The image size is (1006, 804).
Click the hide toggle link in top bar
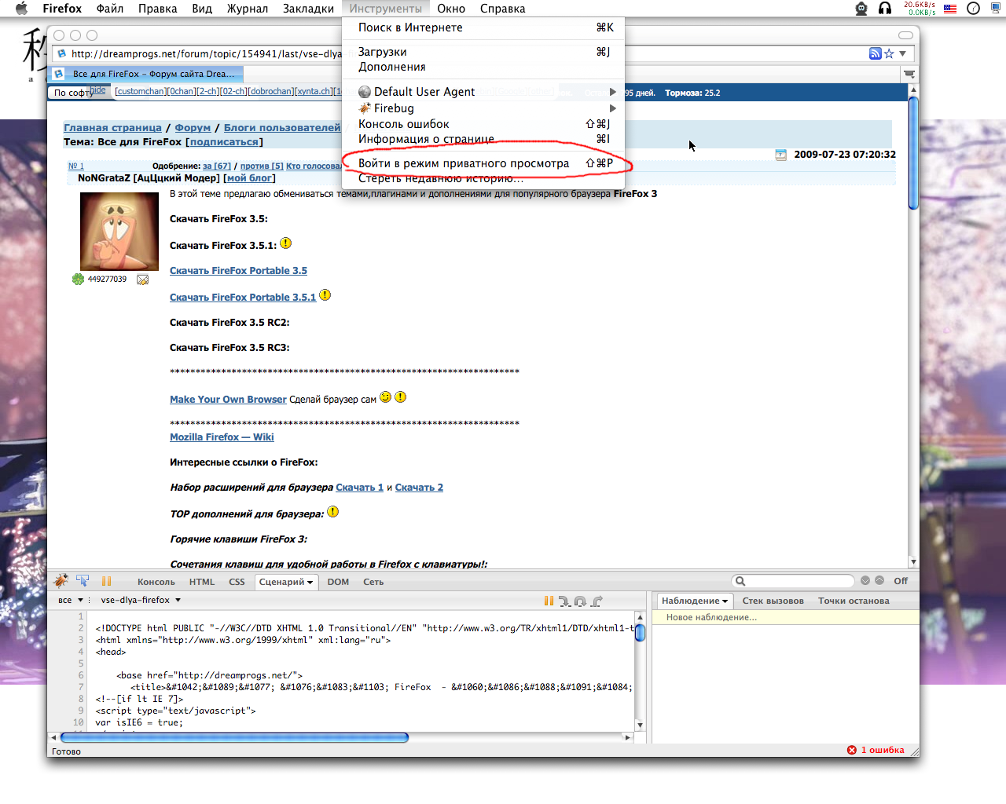97,90
